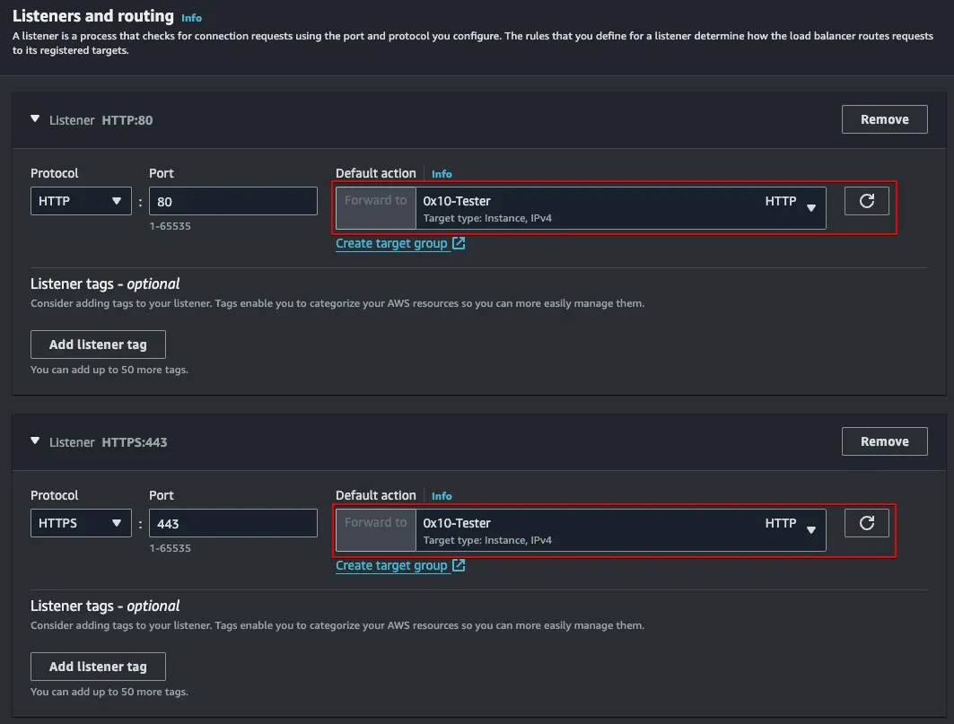Image resolution: width=954 pixels, height=724 pixels.
Task: Add listener tag to HTTP:80 listener
Action: pyautogui.click(x=98, y=345)
